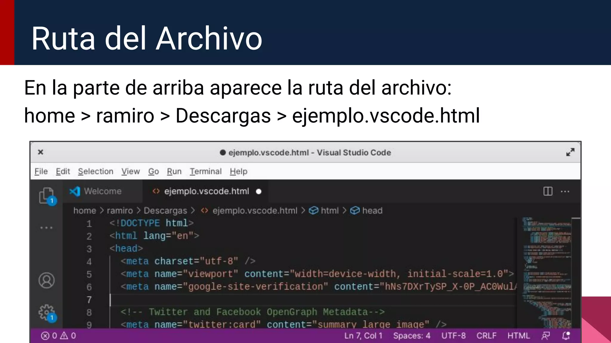The height and width of the screenshot is (343, 611).
Task: Open the Go menu
Action: [154, 171]
